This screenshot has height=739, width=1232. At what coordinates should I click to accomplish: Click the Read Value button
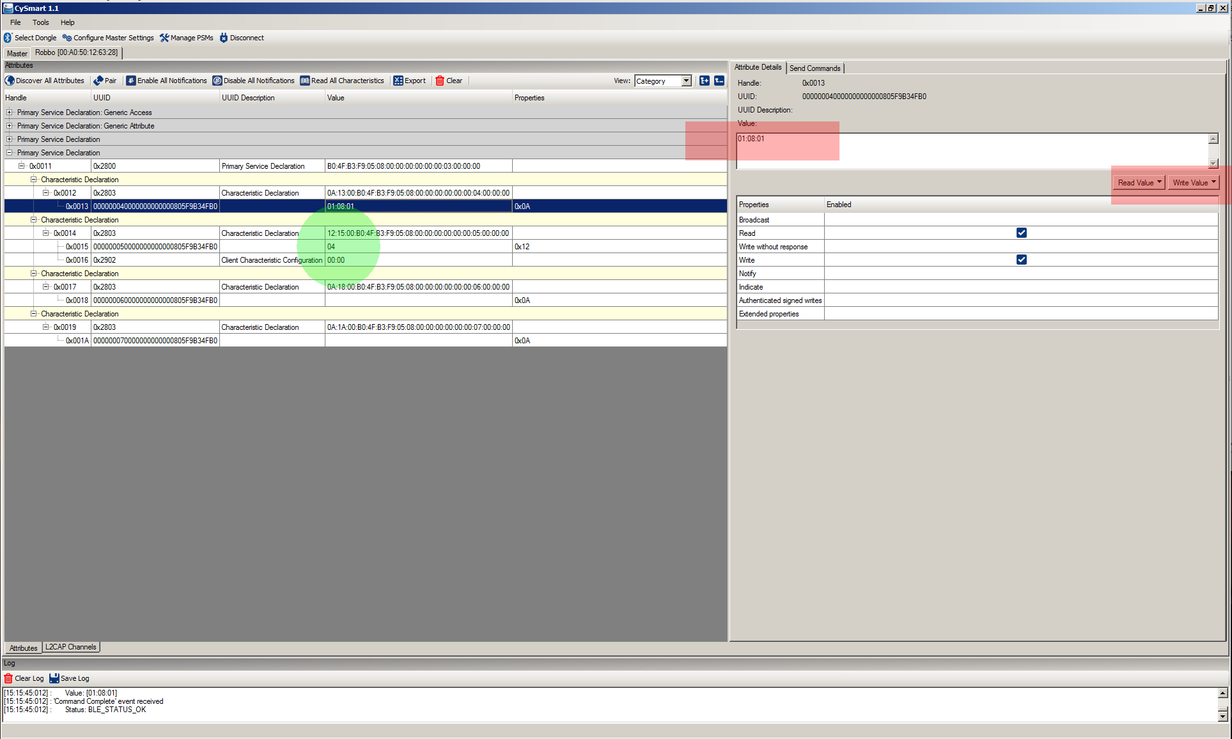pyautogui.click(x=1135, y=183)
